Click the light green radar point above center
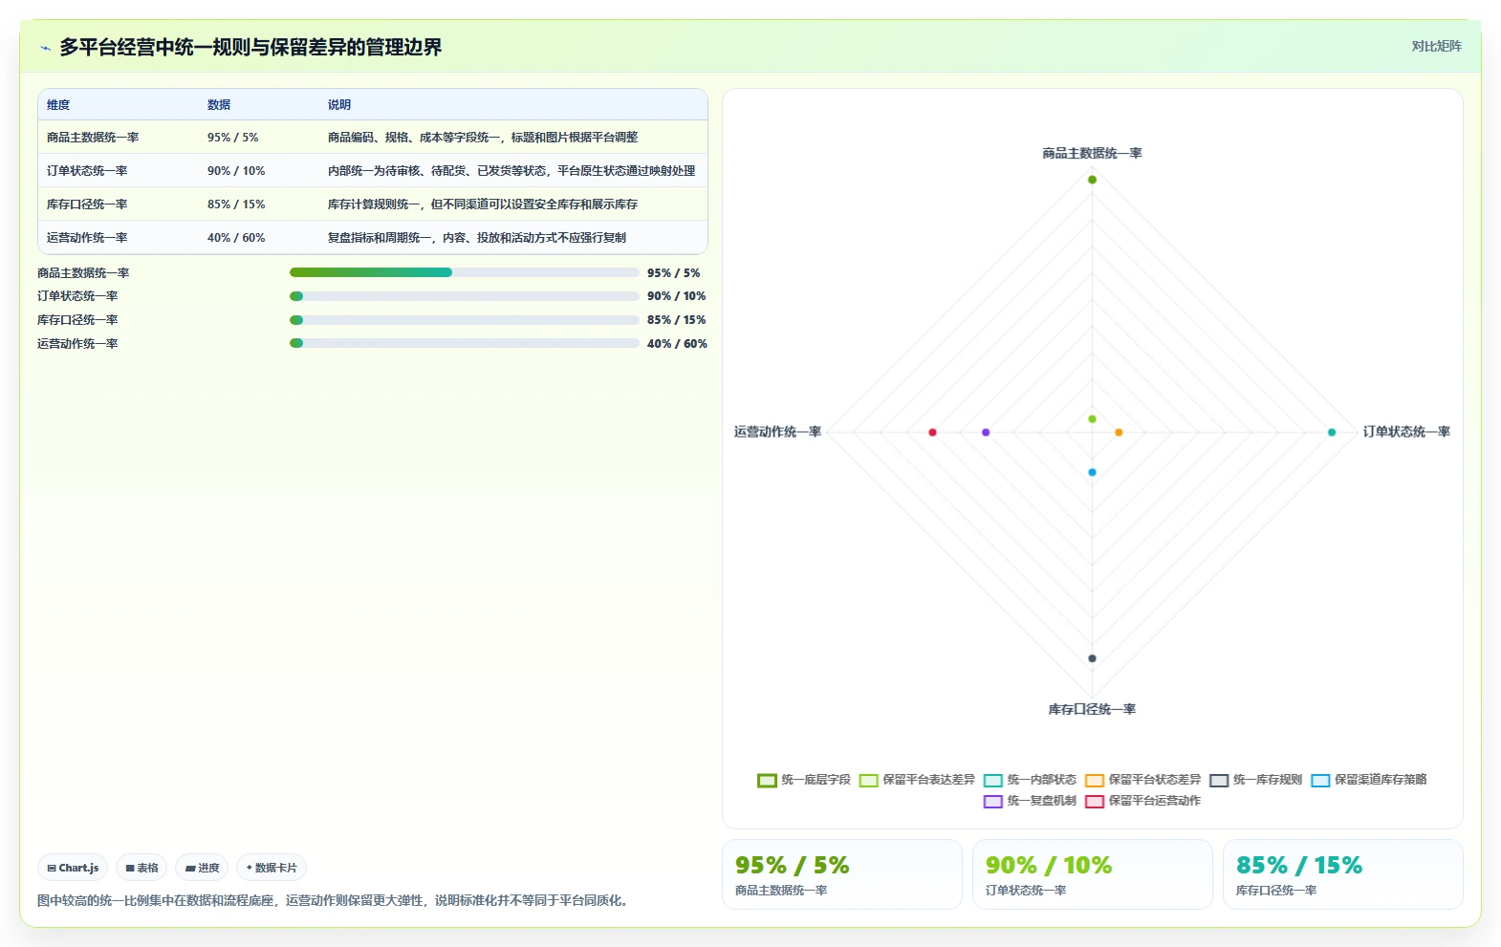Image resolution: width=1501 pixels, height=947 pixels. tap(1092, 420)
